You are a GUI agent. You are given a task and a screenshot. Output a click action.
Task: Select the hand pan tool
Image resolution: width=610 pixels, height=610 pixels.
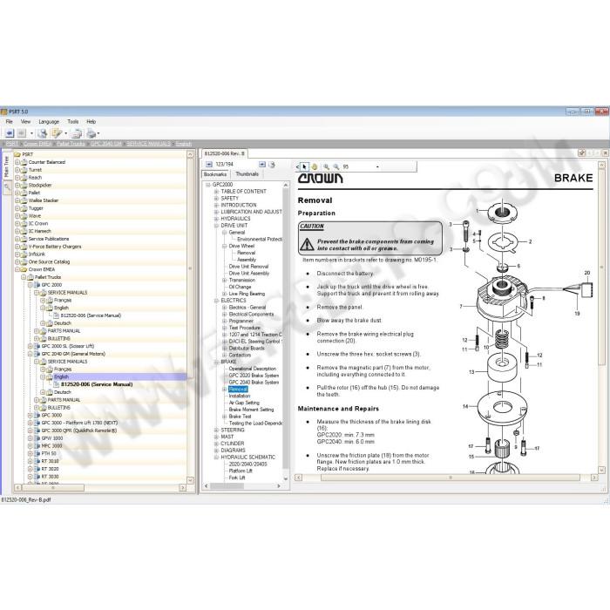point(315,167)
